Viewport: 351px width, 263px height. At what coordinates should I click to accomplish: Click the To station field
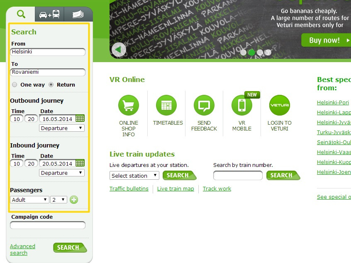(x=48, y=72)
